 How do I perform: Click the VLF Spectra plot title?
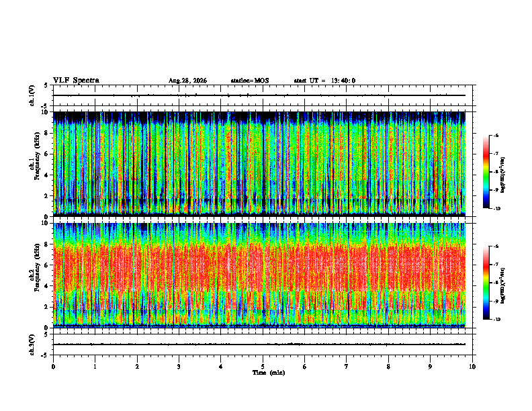[76, 81]
